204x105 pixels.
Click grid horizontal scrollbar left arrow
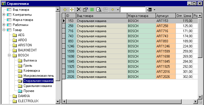[x=64, y=101]
